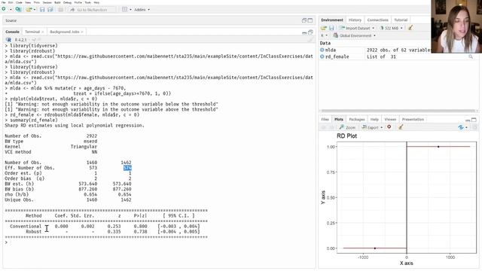The height and width of the screenshot is (271, 482).
Task: Click the New File icon
Action: pyautogui.click(x=4, y=10)
